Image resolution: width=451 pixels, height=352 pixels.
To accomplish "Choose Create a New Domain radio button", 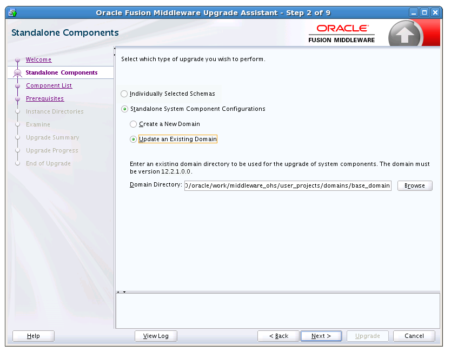I will pos(133,124).
